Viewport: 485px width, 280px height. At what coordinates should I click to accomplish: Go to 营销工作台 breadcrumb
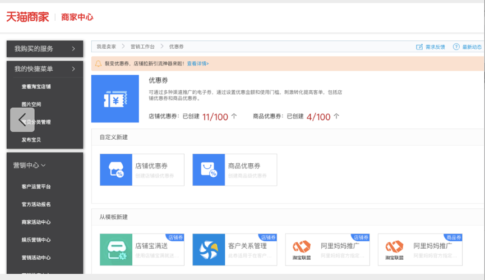142,47
